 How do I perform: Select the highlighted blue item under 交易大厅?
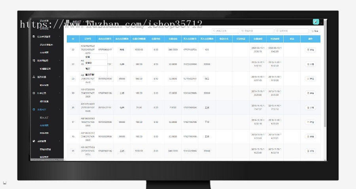[x=44, y=126]
